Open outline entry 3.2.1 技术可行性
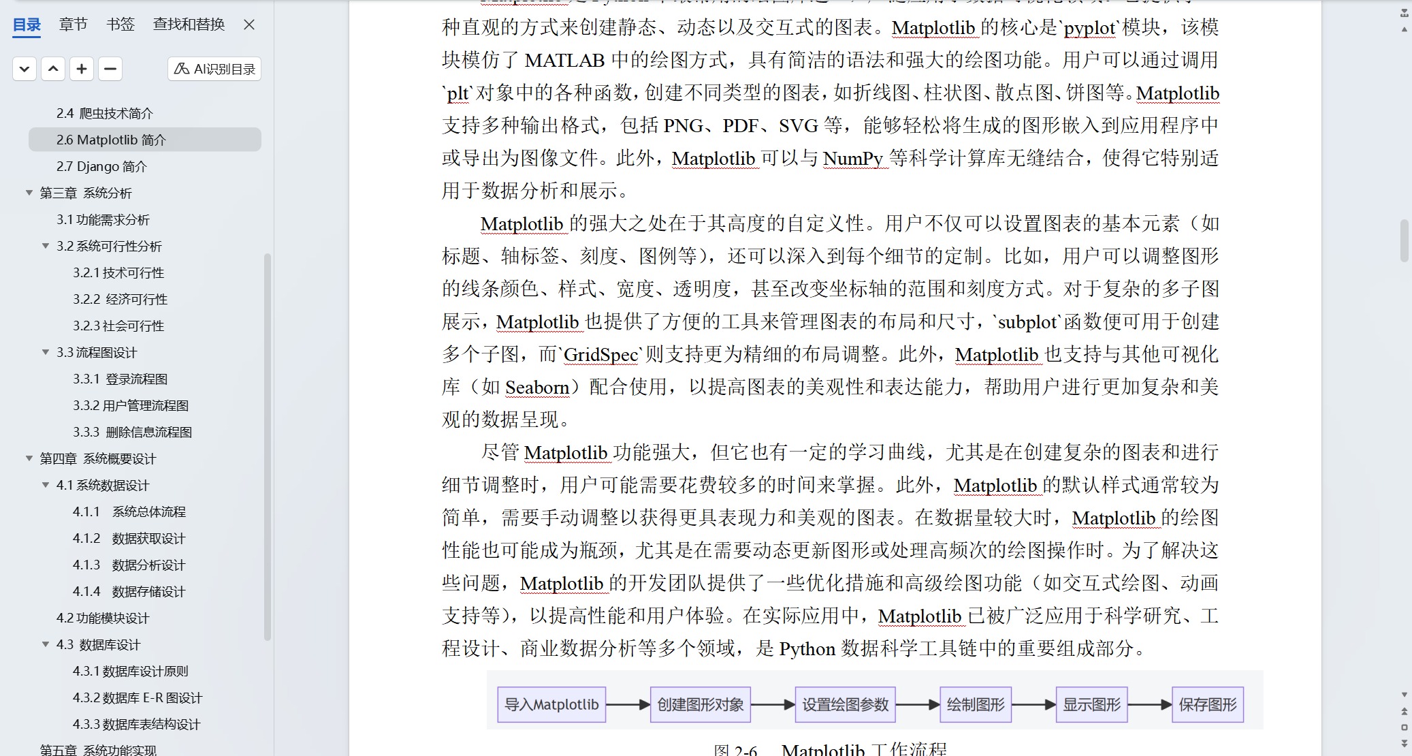 click(x=118, y=272)
